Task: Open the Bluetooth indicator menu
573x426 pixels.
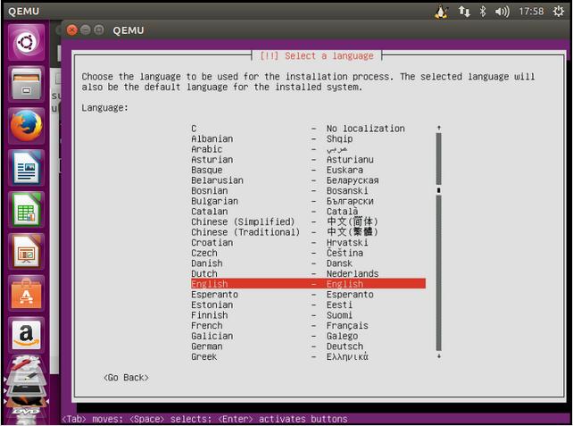Action: click(x=484, y=12)
